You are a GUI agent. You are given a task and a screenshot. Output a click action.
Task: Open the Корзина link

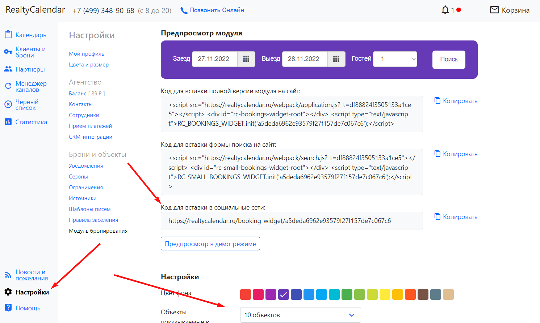coord(516,10)
